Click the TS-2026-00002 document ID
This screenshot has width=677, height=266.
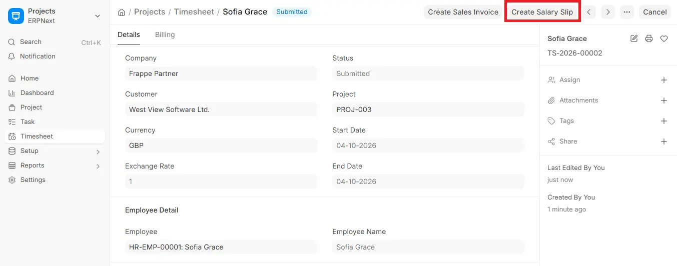point(575,53)
